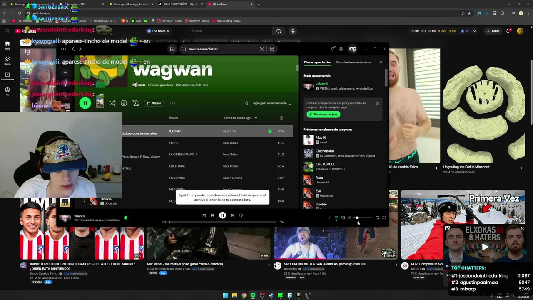The image size is (533, 300).
Task: Pause the wagwan playlist with green button
Action: (85, 103)
